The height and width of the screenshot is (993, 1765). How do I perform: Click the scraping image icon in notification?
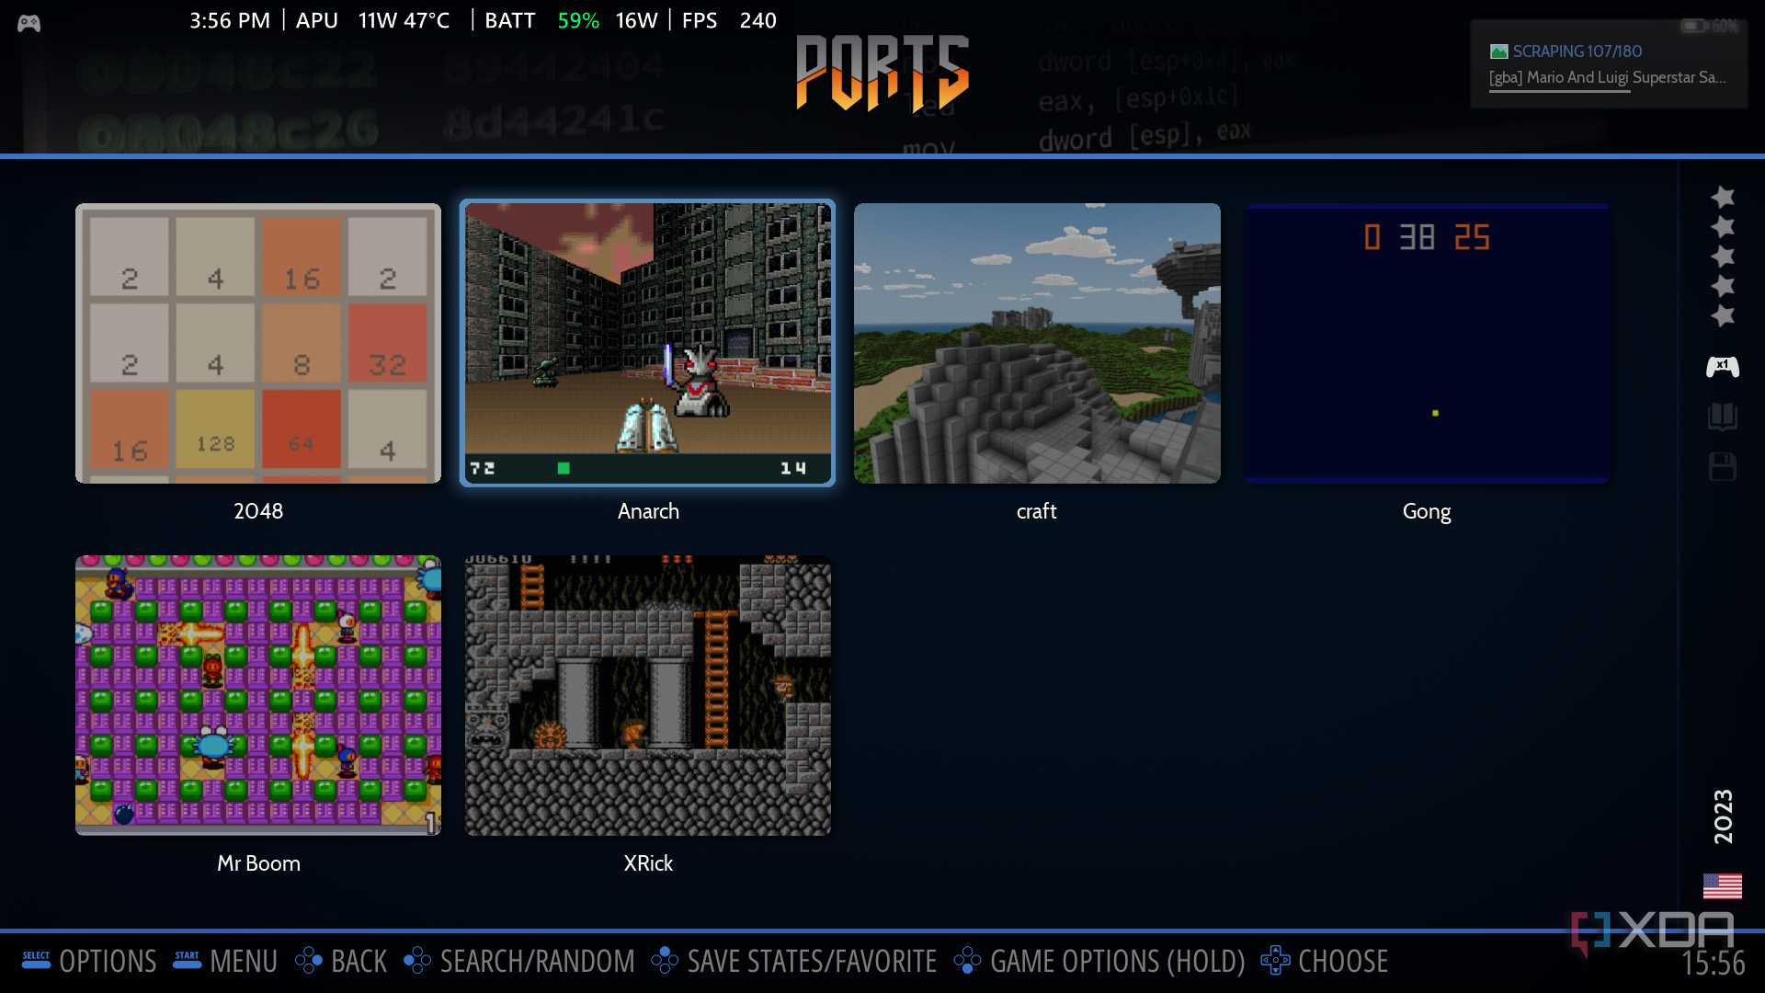tap(1498, 51)
